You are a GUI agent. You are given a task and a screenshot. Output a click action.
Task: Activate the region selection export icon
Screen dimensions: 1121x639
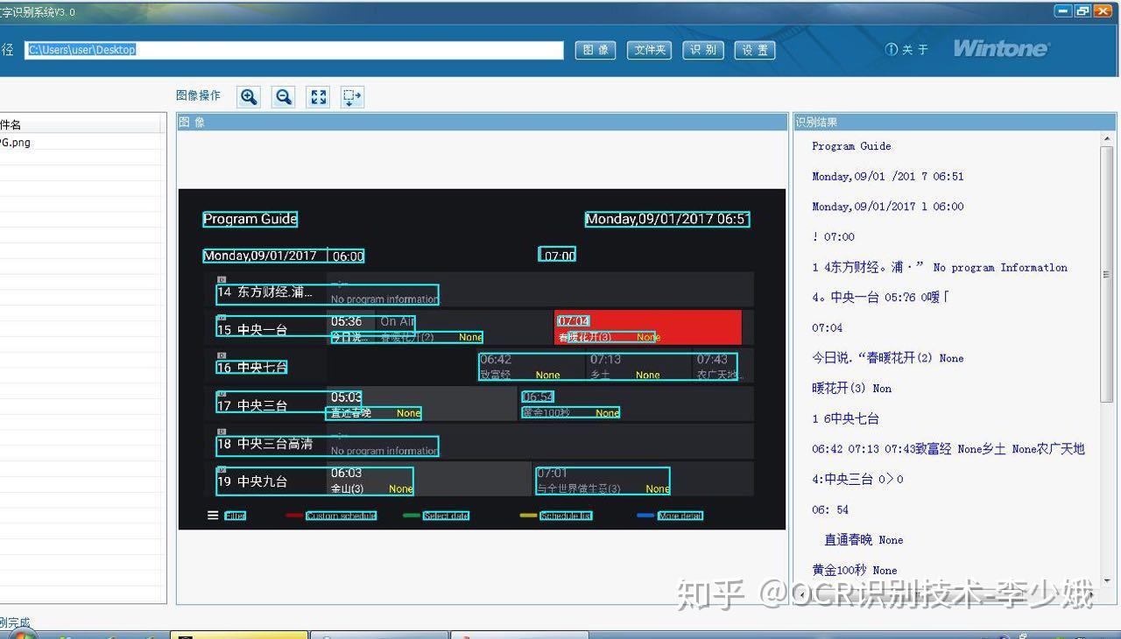click(352, 96)
